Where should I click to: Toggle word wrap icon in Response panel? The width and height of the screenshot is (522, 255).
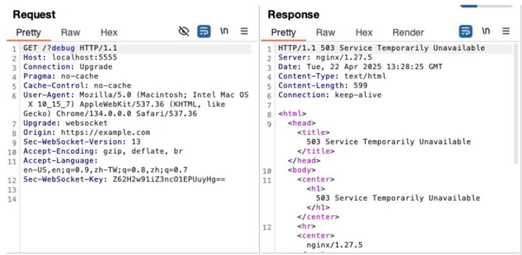pos(465,32)
